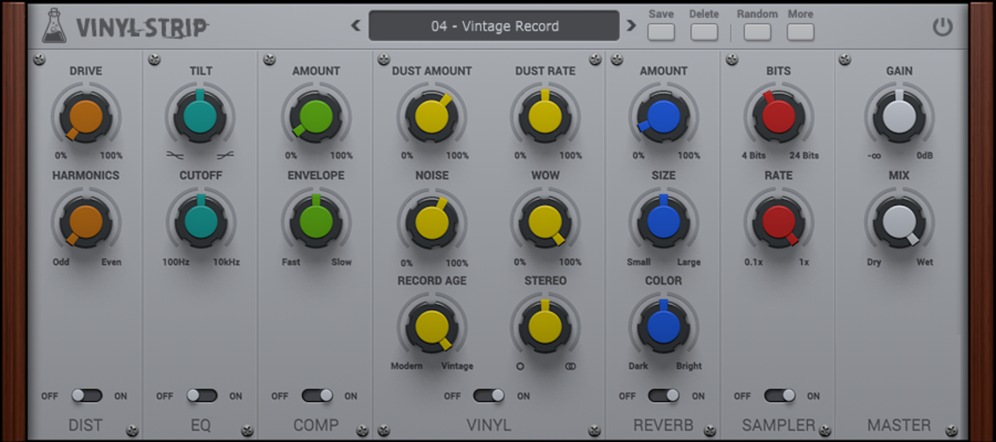Click the orange HARMONICS knob
Viewport: 996px width, 442px height.
86,221
